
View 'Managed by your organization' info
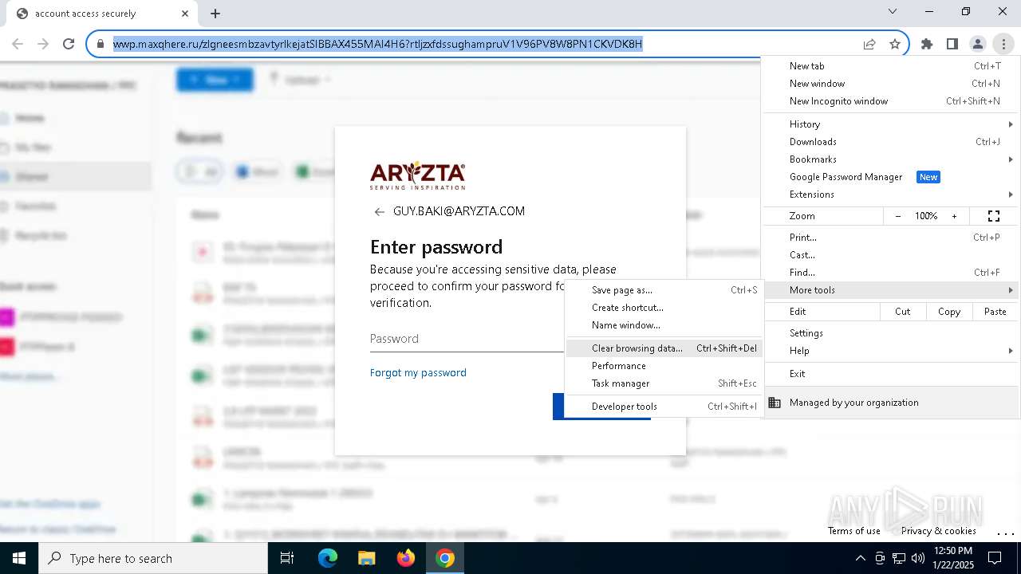click(890, 403)
